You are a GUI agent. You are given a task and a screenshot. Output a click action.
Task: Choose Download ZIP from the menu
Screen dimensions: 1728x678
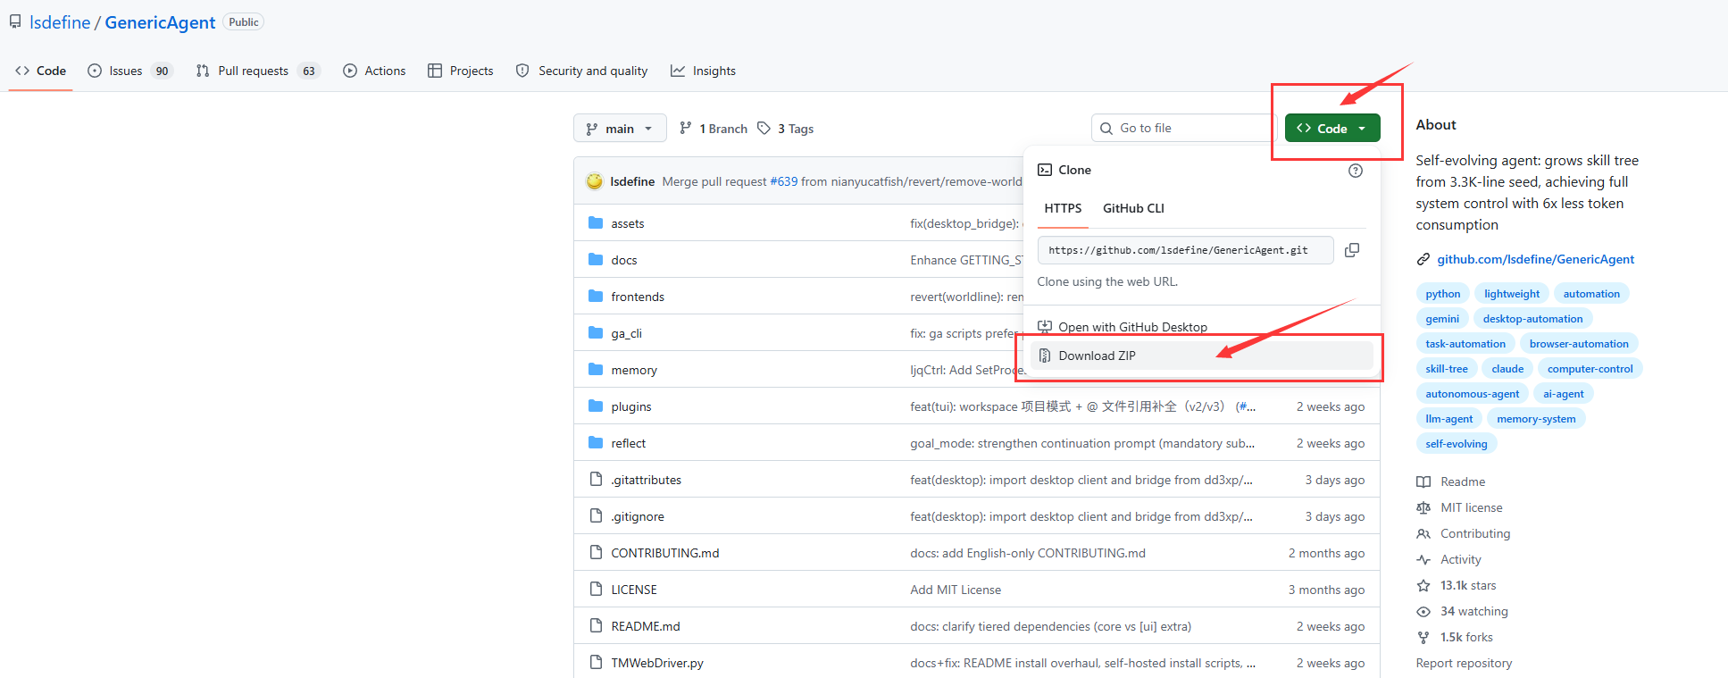pyautogui.click(x=1202, y=356)
